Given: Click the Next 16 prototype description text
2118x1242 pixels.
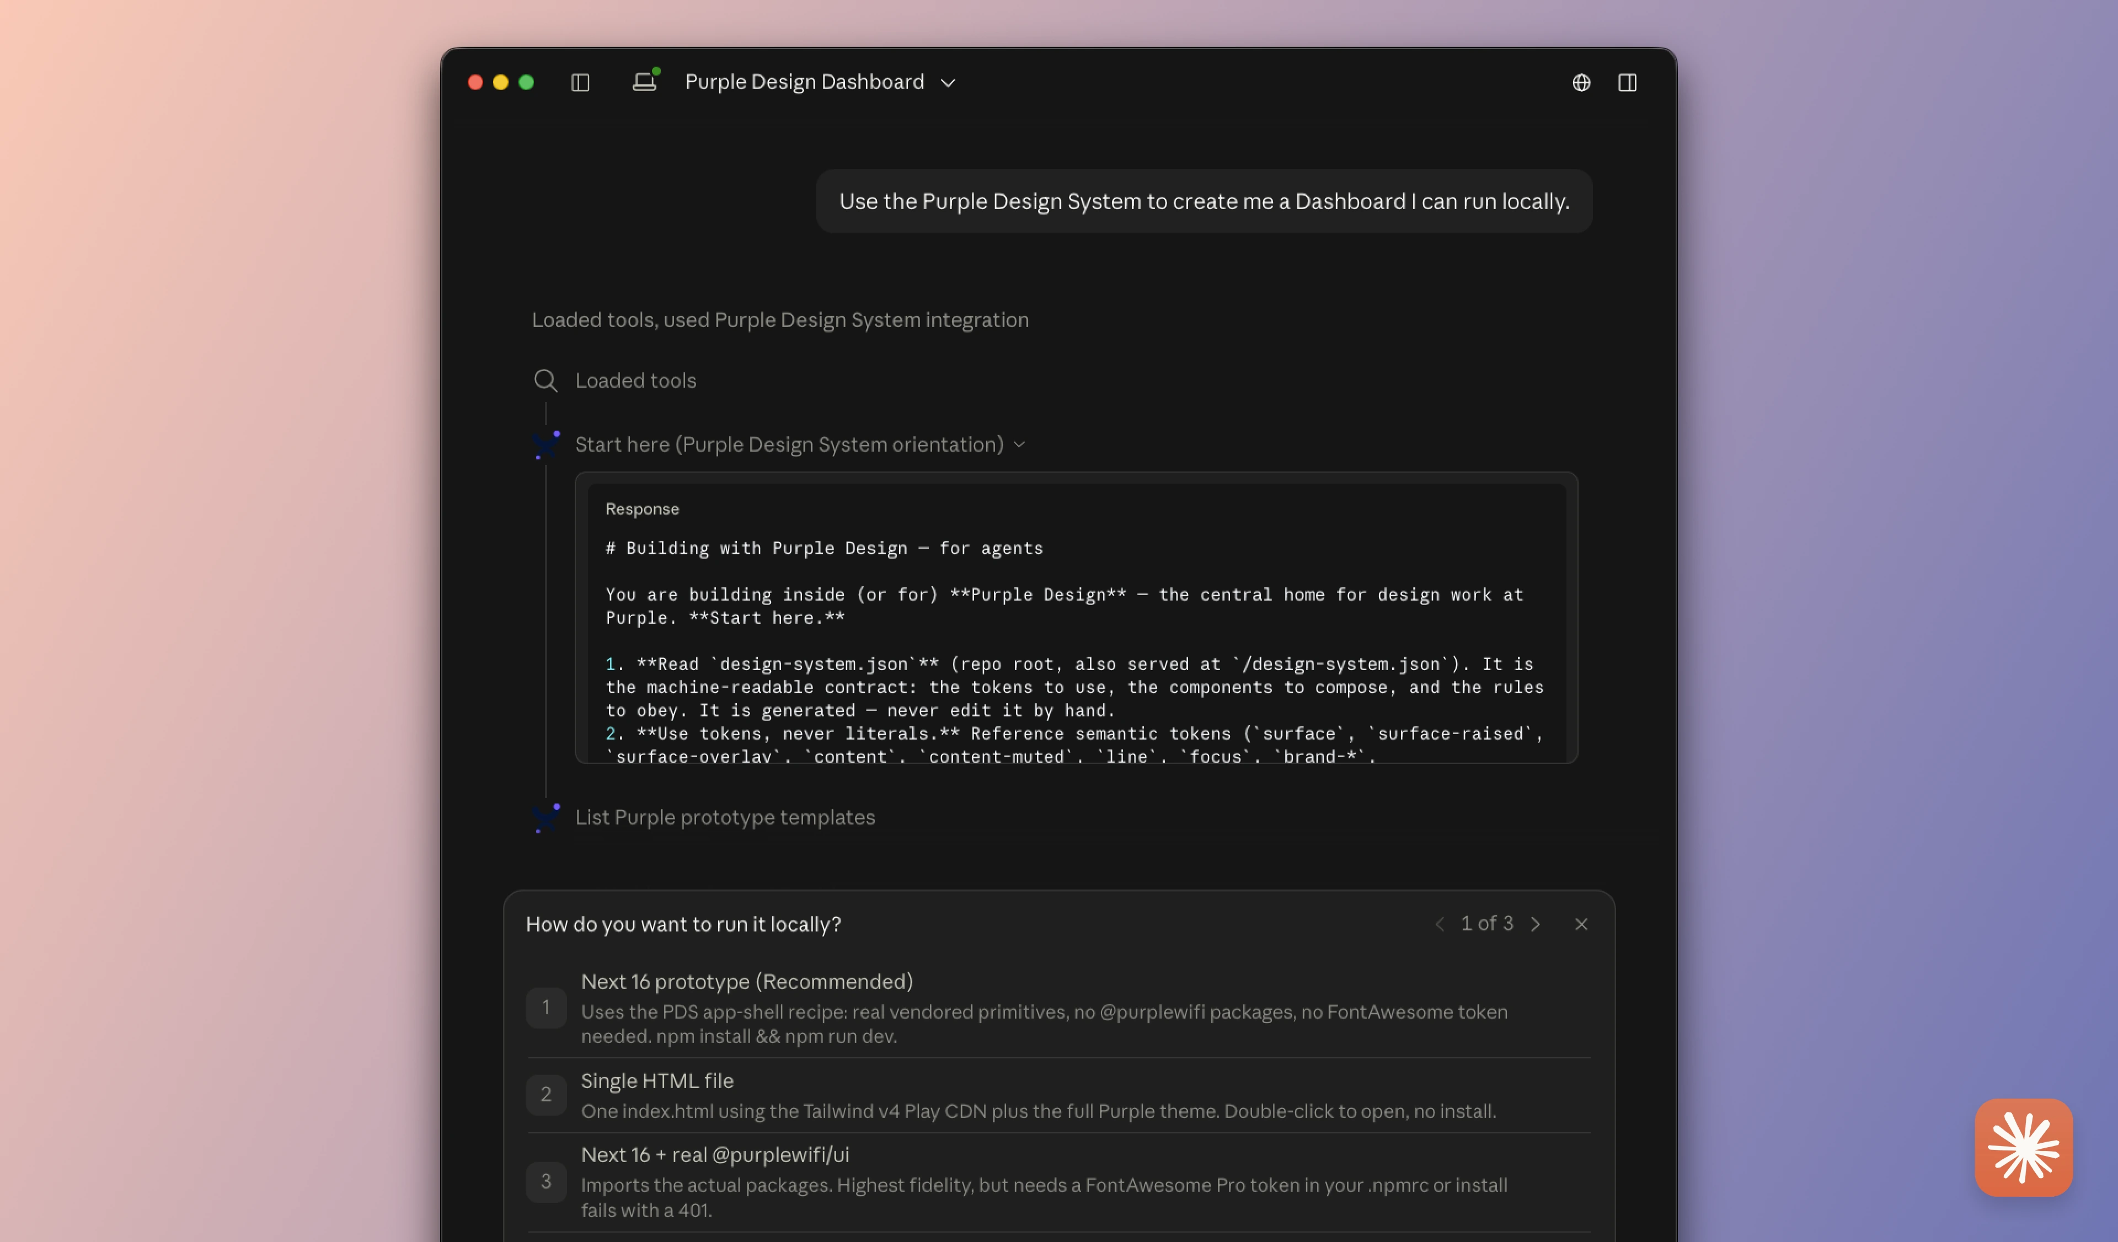Looking at the screenshot, I should [1044, 1024].
